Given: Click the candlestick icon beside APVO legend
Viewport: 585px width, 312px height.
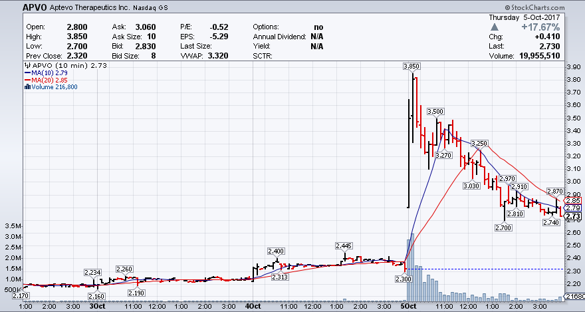Looking at the screenshot, I should (x=27, y=67).
